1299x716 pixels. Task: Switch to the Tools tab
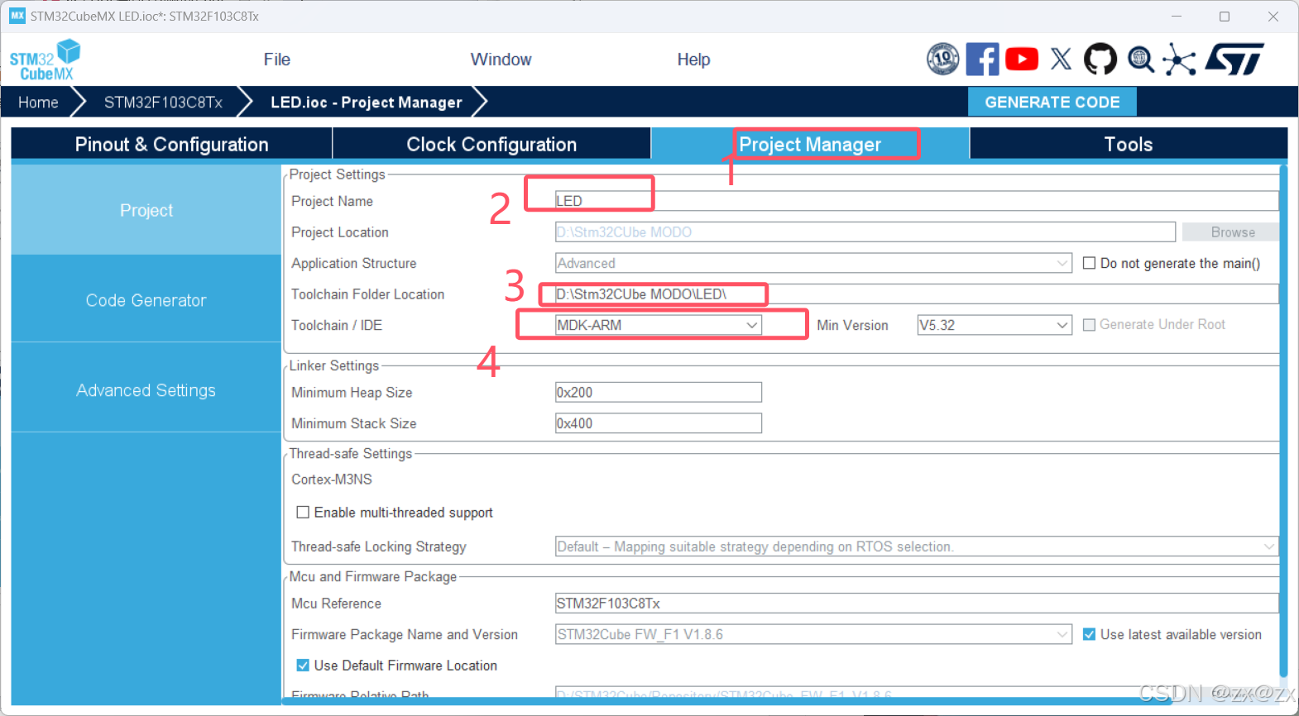[1129, 144]
